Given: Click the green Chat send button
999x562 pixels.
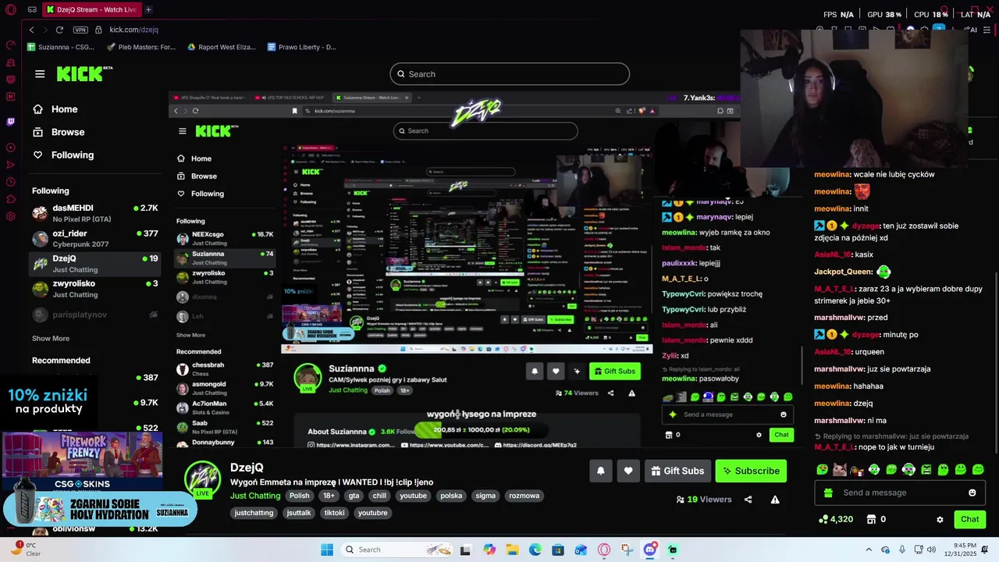Looking at the screenshot, I should coord(970,519).
